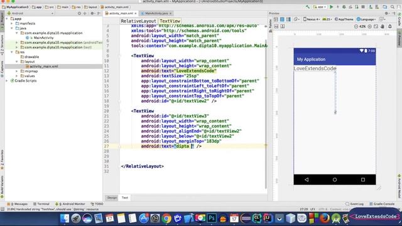Screen dimensions: 402x226
Task: Open Firefox from the Dock
Action: click(x=324, y=218)
